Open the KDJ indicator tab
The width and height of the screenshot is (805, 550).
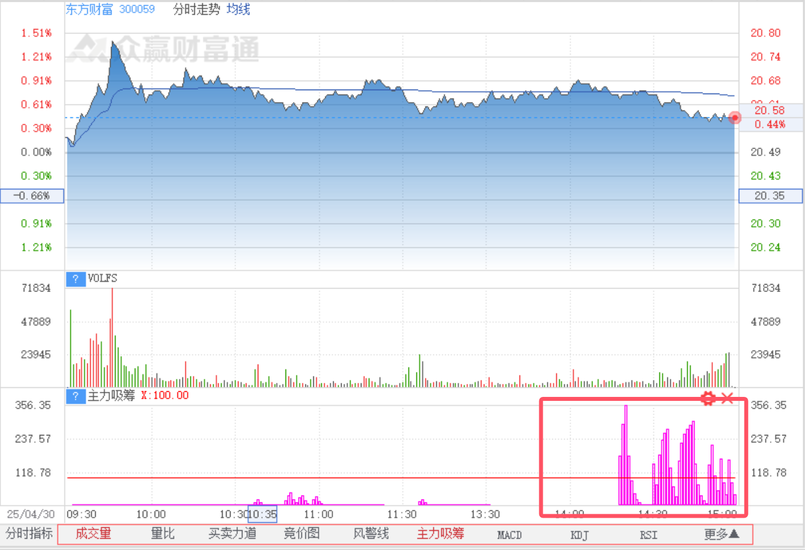(x=579, y=535)
